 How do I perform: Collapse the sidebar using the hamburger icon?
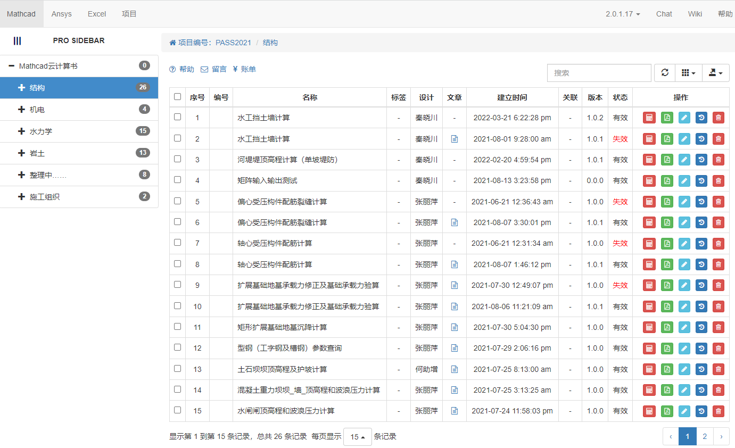(x=18, y=40)
